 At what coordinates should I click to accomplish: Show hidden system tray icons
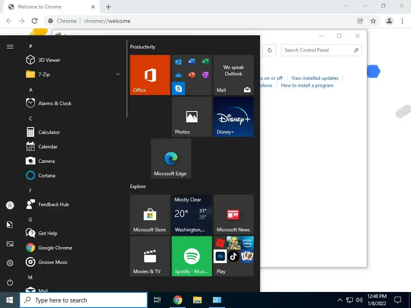[x=340, y=300]
